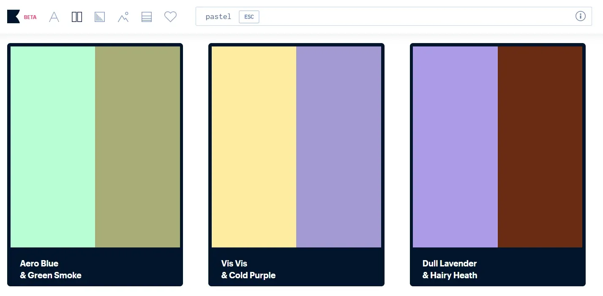
Task: Open the Dull Lavender & Hairy Heath palette name
Action: tap(450, 269)
